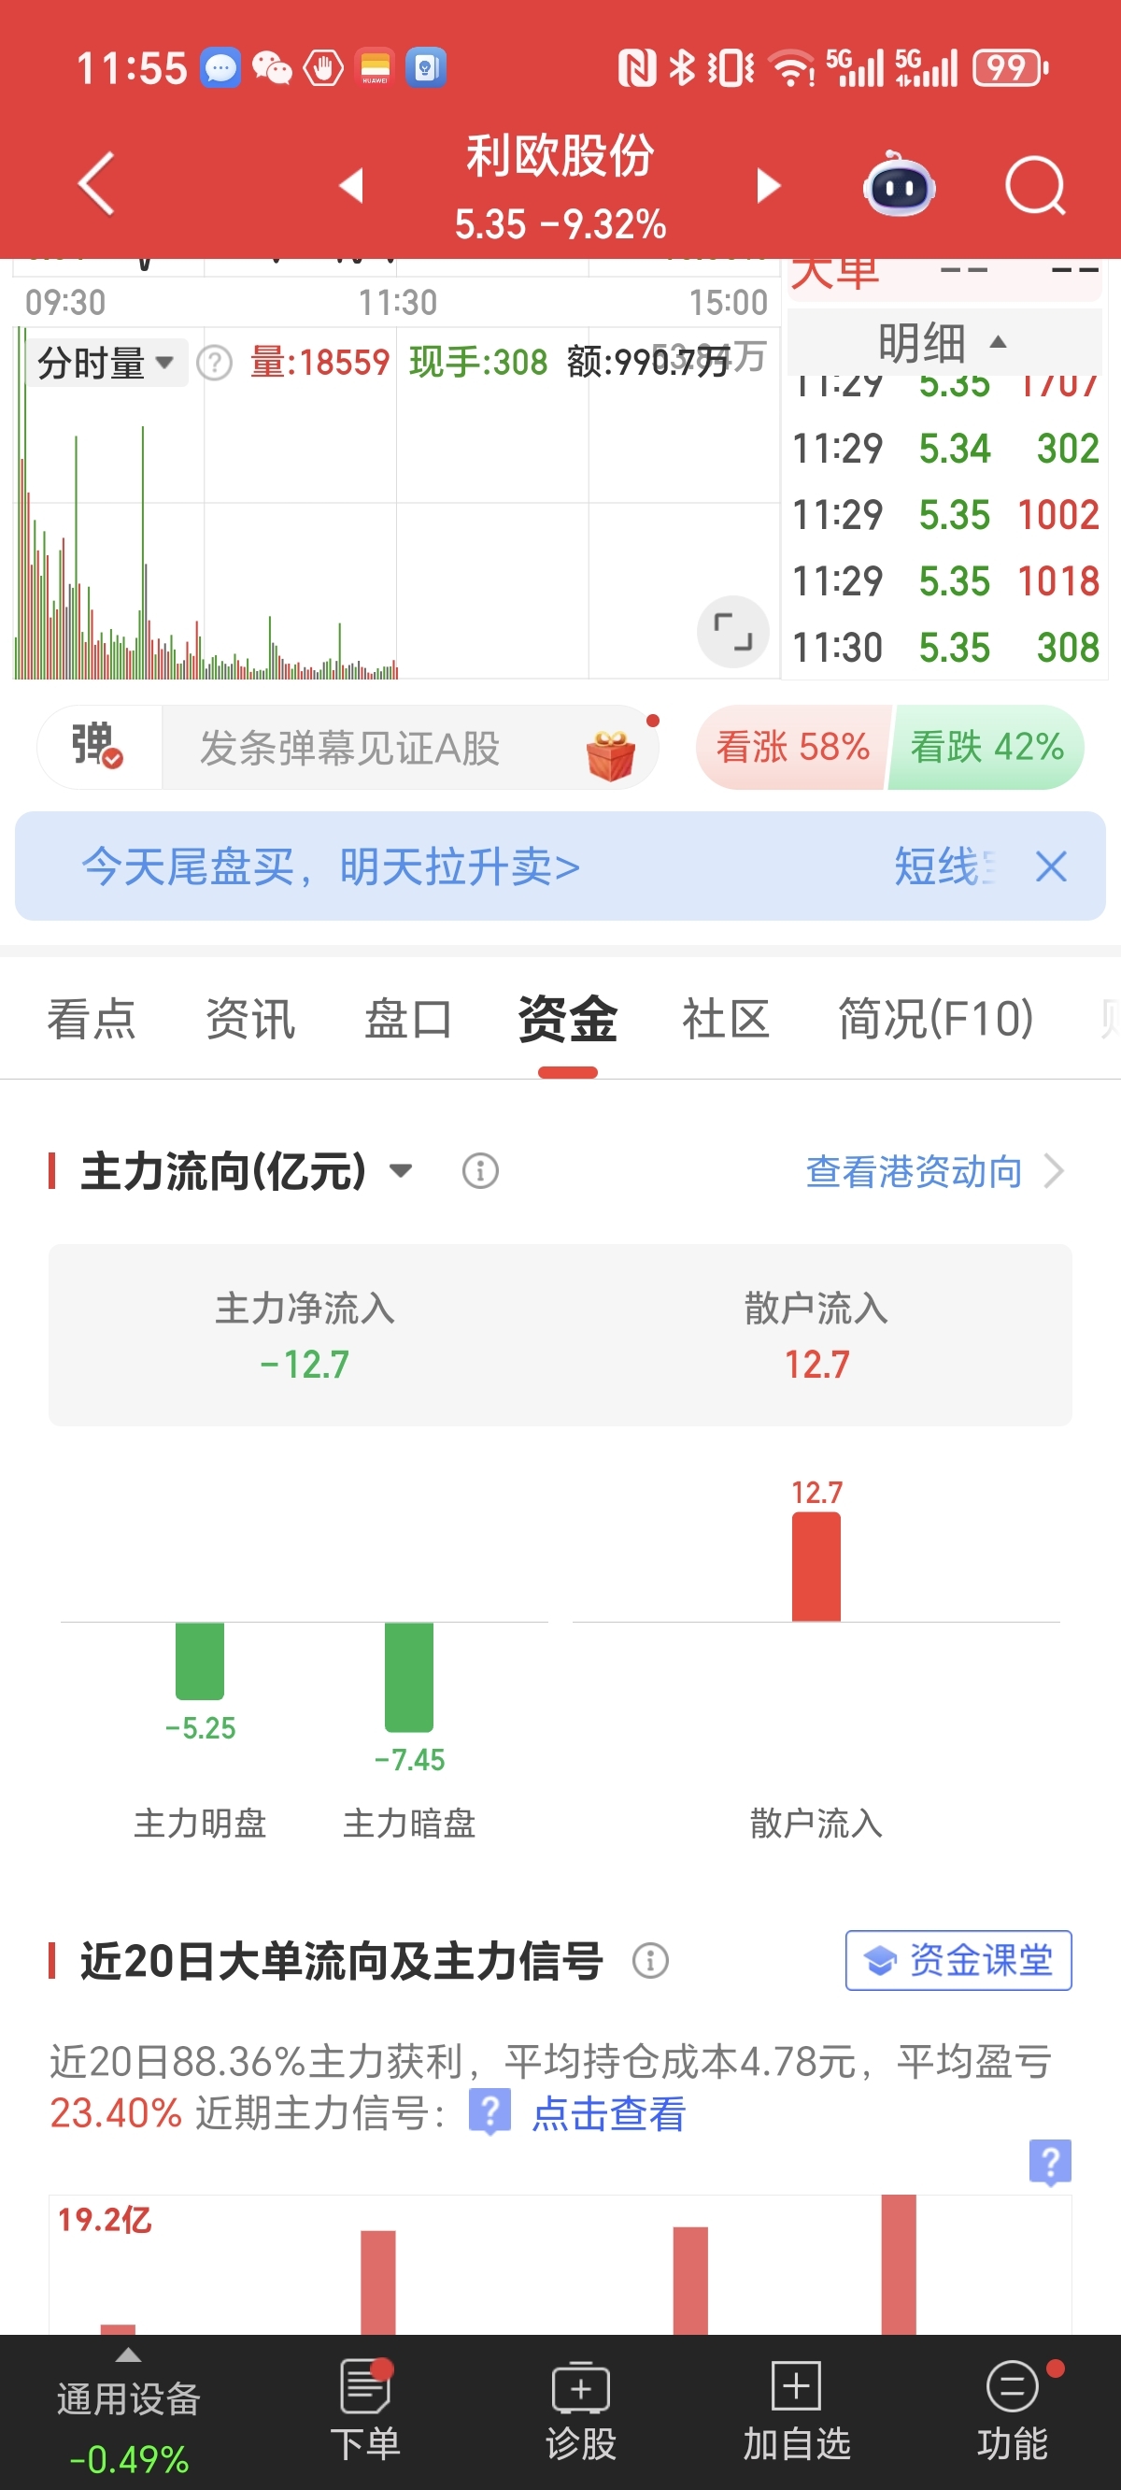1121x2490 pixels.
Task: Open info icon beside 主力流向
Action: point(480,1170)
